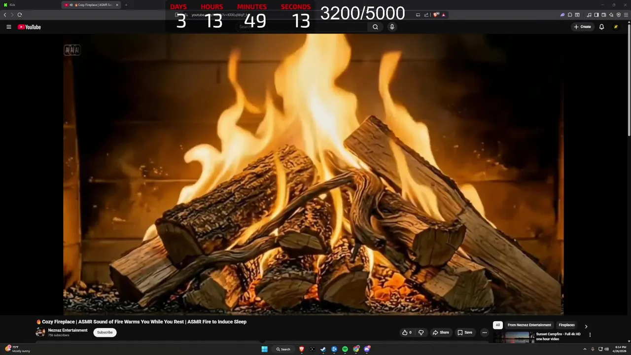Click the fireplace video player
Screen dimensions: 631x355
pos(313,174)
